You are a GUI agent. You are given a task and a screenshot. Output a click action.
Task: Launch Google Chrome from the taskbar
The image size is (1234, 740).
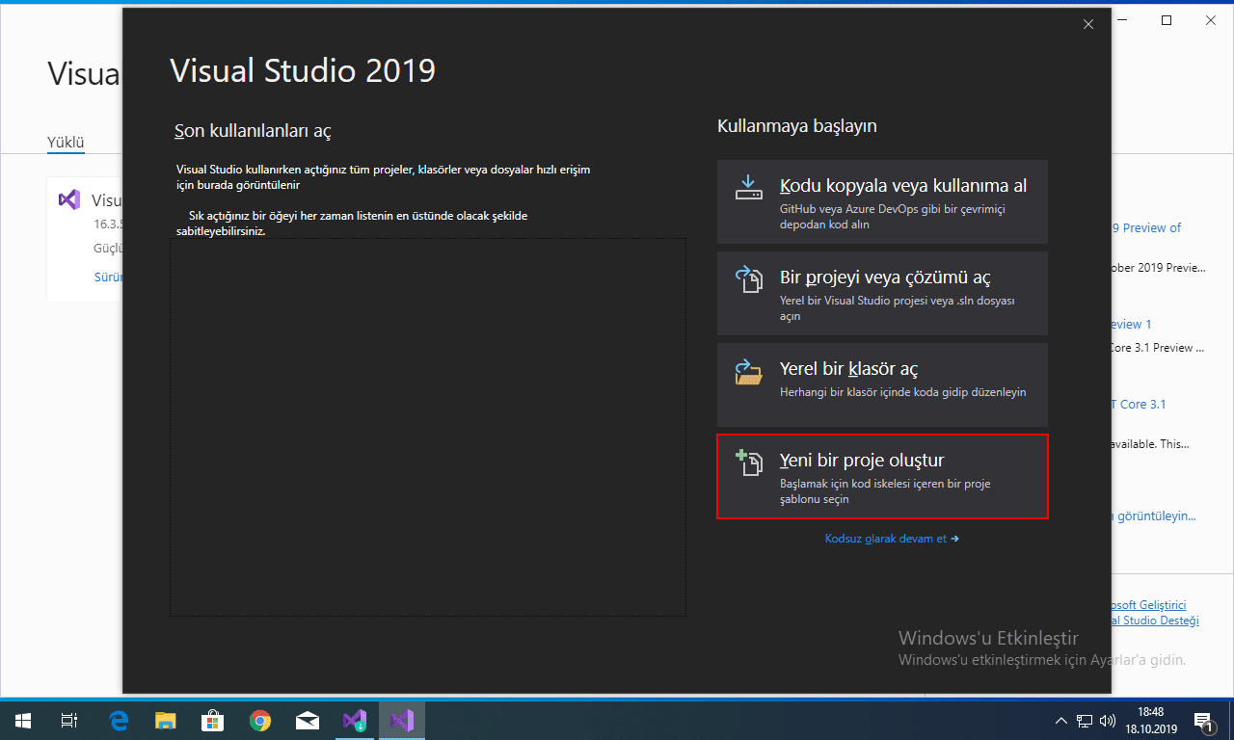click(260, 721)
